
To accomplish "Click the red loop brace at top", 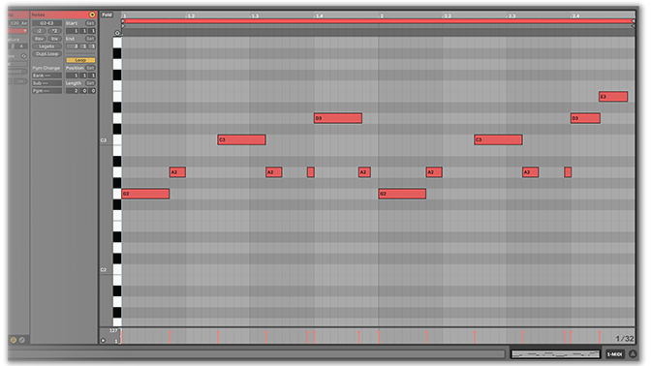I will (378, 20).
